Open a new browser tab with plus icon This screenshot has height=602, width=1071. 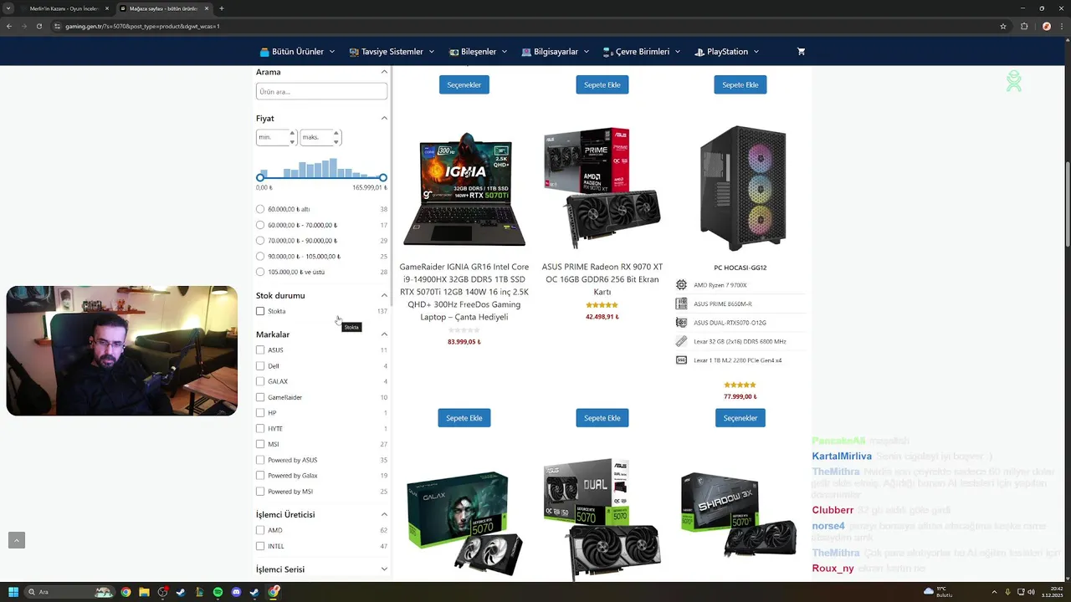point(222,8)
